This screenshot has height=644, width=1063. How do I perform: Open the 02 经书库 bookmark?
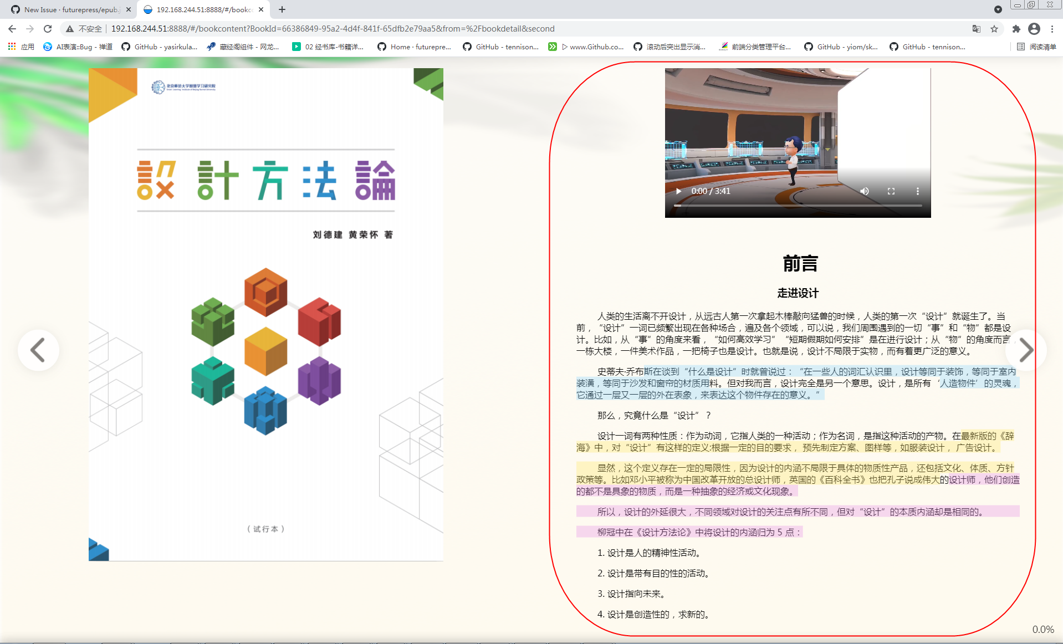click(x=328, y=47)
